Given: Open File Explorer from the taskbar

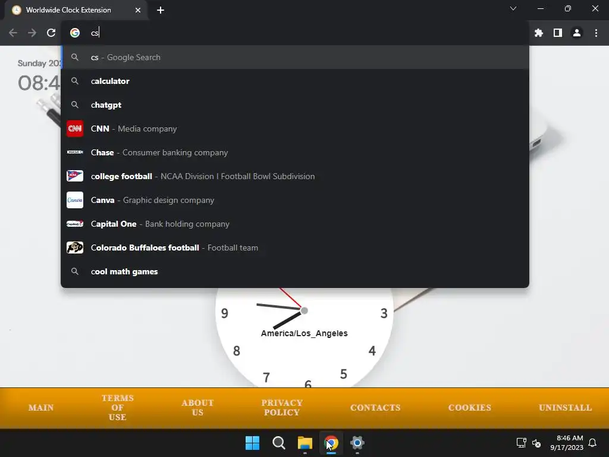Looking at the screenshot, I should (305, 443).
